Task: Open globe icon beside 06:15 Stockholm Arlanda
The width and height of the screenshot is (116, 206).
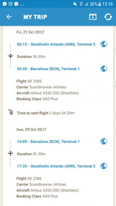Action: (x=104, y=44)
